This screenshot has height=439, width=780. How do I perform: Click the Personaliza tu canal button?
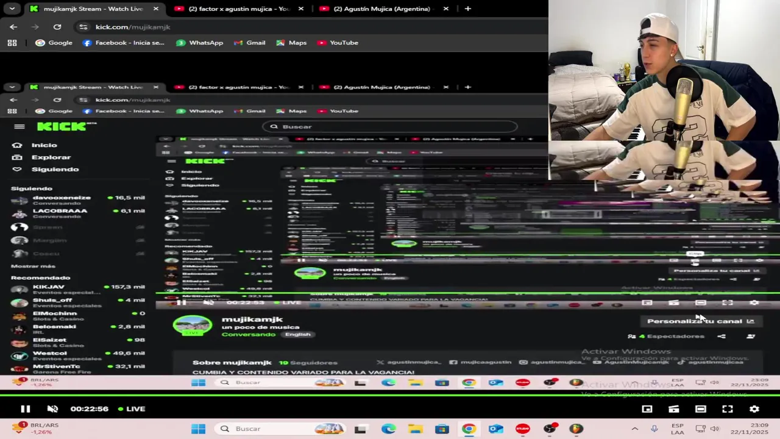coord(701,321)
